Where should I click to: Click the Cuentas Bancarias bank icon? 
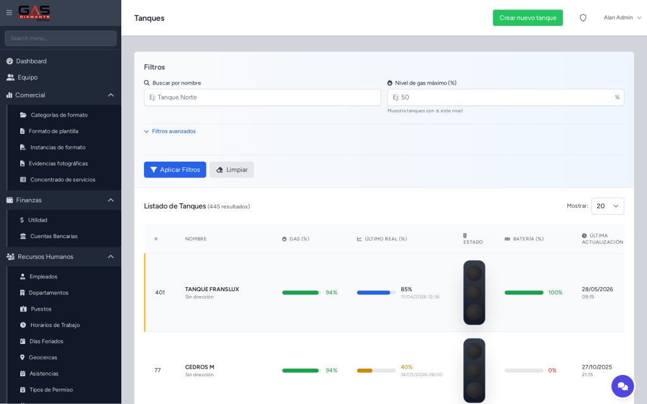(23, 236)
